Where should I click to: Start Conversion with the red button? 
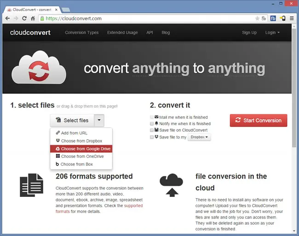pos(259,120)
